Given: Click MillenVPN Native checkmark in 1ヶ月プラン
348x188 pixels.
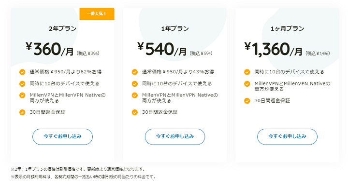Looking at the screenshot, I should 247,84.
